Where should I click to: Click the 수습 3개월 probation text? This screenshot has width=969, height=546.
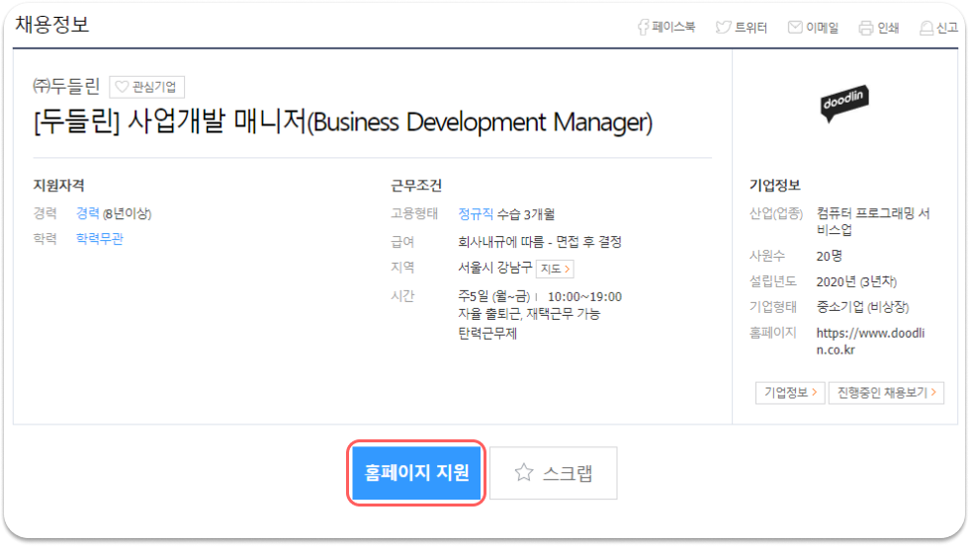[526, 214]
